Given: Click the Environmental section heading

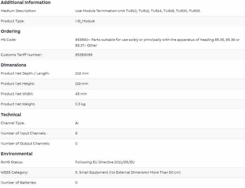Looking at the screenshot, I should (x=17, y=154).
